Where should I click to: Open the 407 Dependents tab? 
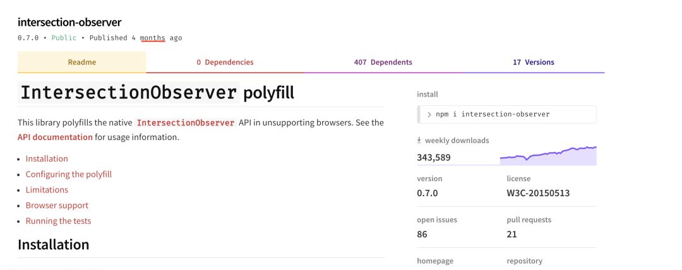pos(383,62)
